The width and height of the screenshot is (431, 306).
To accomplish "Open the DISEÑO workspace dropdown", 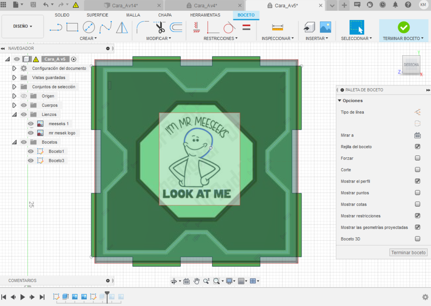I will pyautogui.click(x=23, y=26).
